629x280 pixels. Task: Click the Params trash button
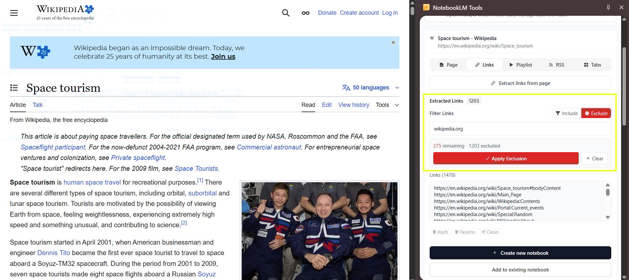pos(465,232)
